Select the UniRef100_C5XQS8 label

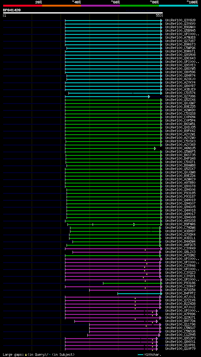point(180,113)
